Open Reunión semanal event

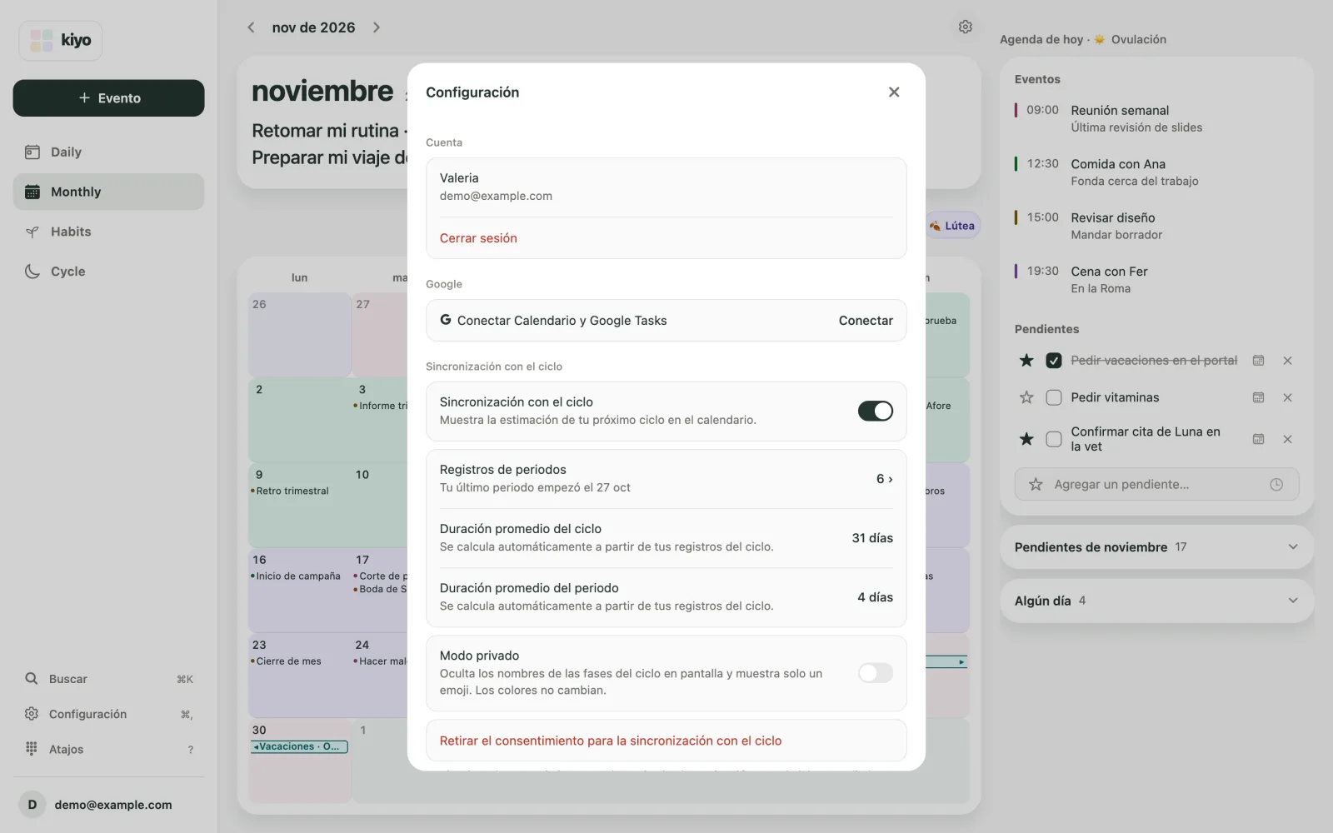click(1156, 118)
